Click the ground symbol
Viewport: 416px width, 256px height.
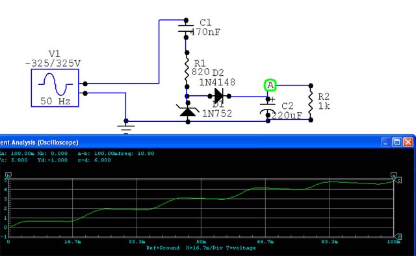[125, 127]
